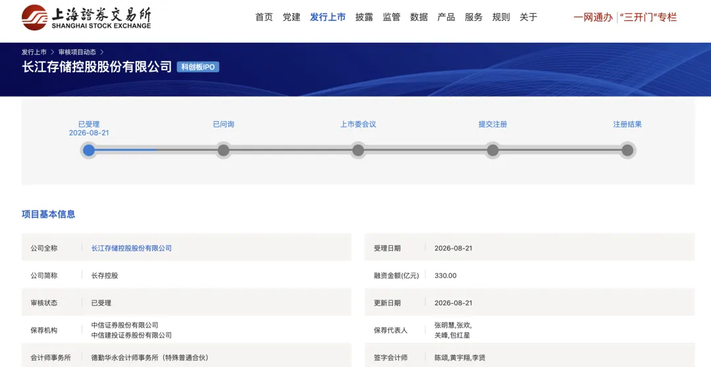Click the 提交注册 stage label
This screenshot has width=711, height=367.
tap(493, 124)
